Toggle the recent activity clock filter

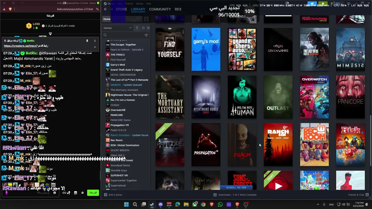(x=143, y=28)
